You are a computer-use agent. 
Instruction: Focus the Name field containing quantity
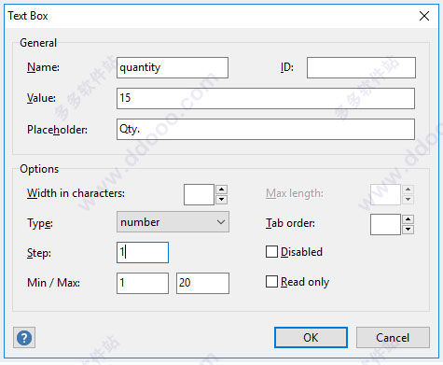click(x=173, y=67)
